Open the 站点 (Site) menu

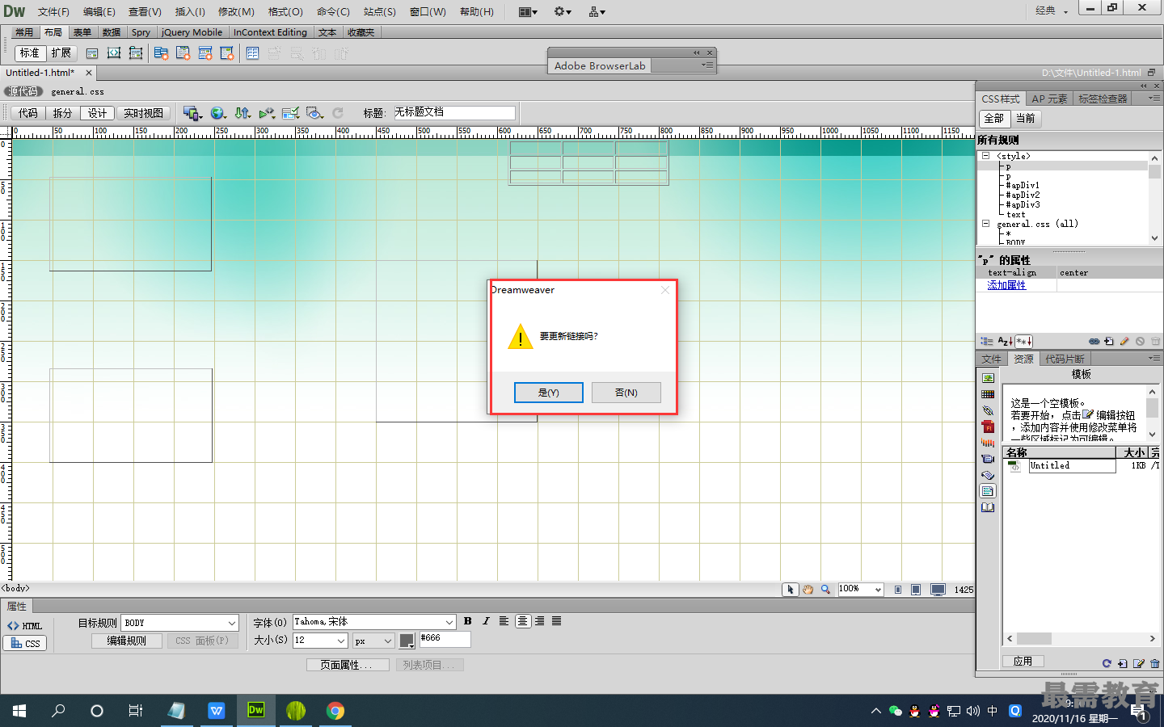pos(379,11)
